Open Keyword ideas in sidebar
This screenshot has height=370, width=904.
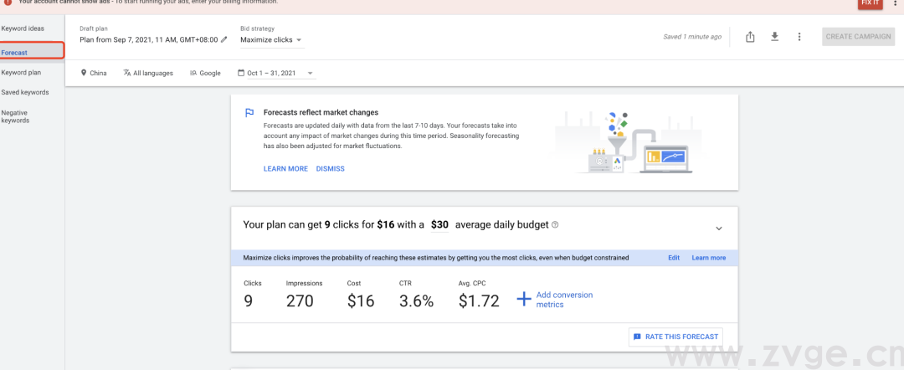click(x=23, y=28)
